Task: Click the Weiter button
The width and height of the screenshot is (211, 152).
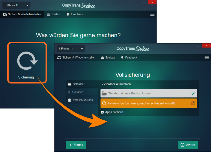Action: click(188, 145)
